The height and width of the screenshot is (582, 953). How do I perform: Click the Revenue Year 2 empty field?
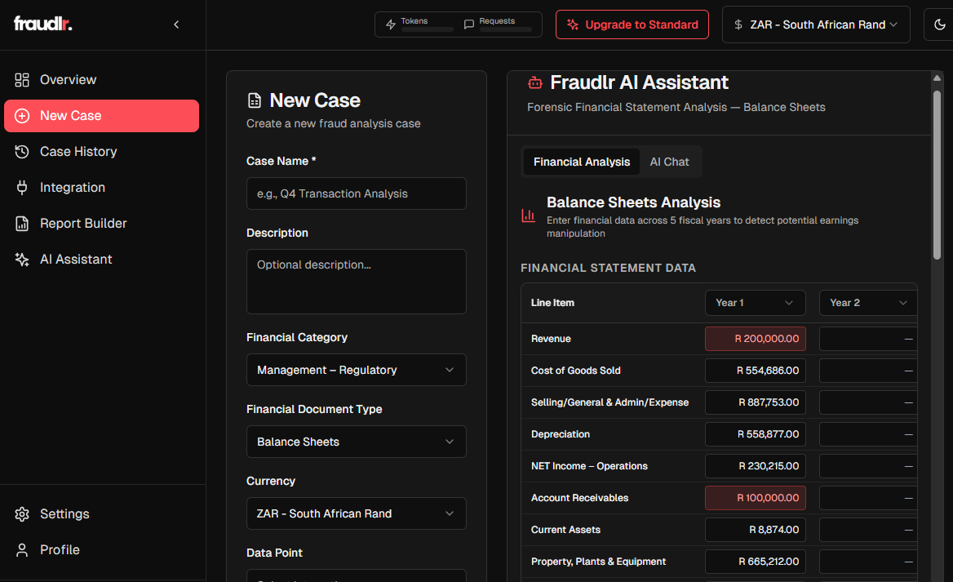pyautogui.click(x=868, y=339)
